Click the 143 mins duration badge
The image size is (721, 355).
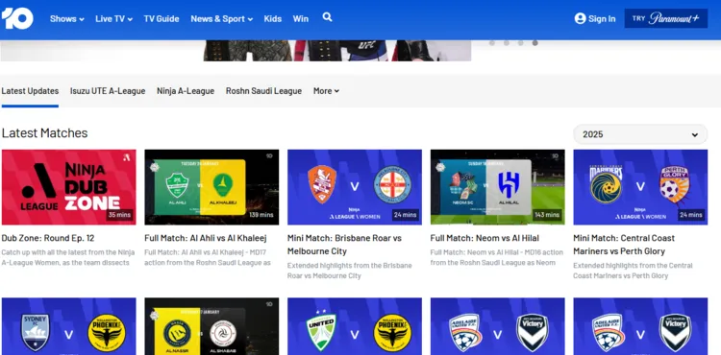(x=547, y=215)
